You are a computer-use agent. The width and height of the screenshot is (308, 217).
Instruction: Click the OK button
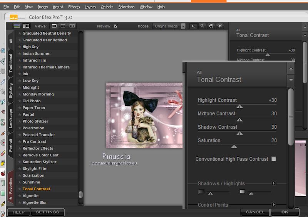pos(285,212)
